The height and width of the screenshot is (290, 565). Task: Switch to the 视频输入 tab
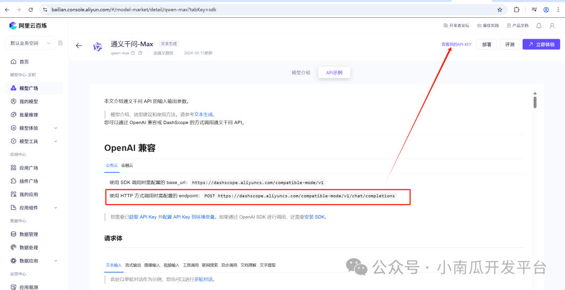172,265
